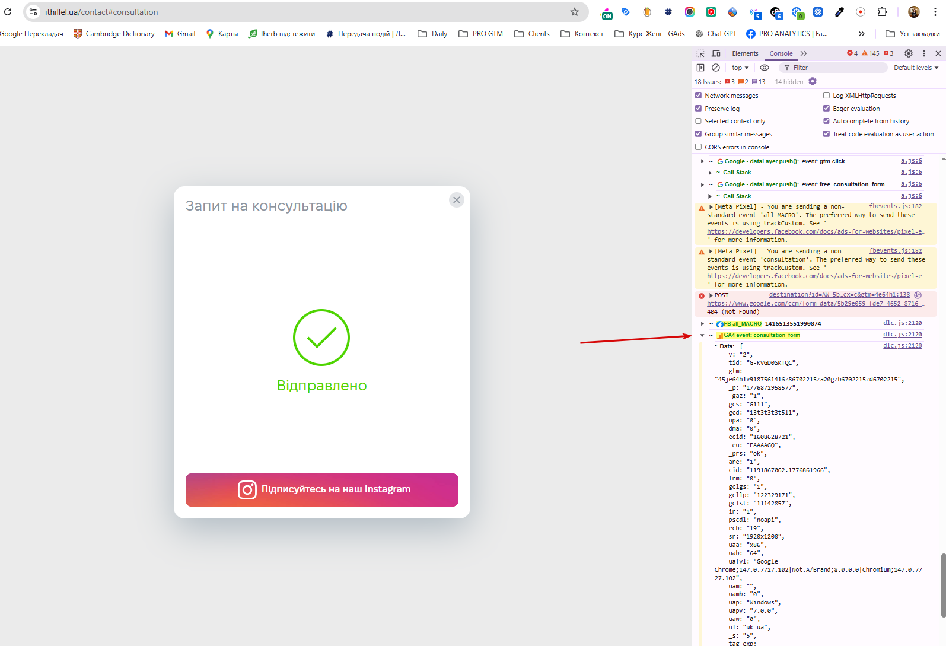
Task: Open the Cambridge Dictionary bookmark
Action: tap(114, 34)
